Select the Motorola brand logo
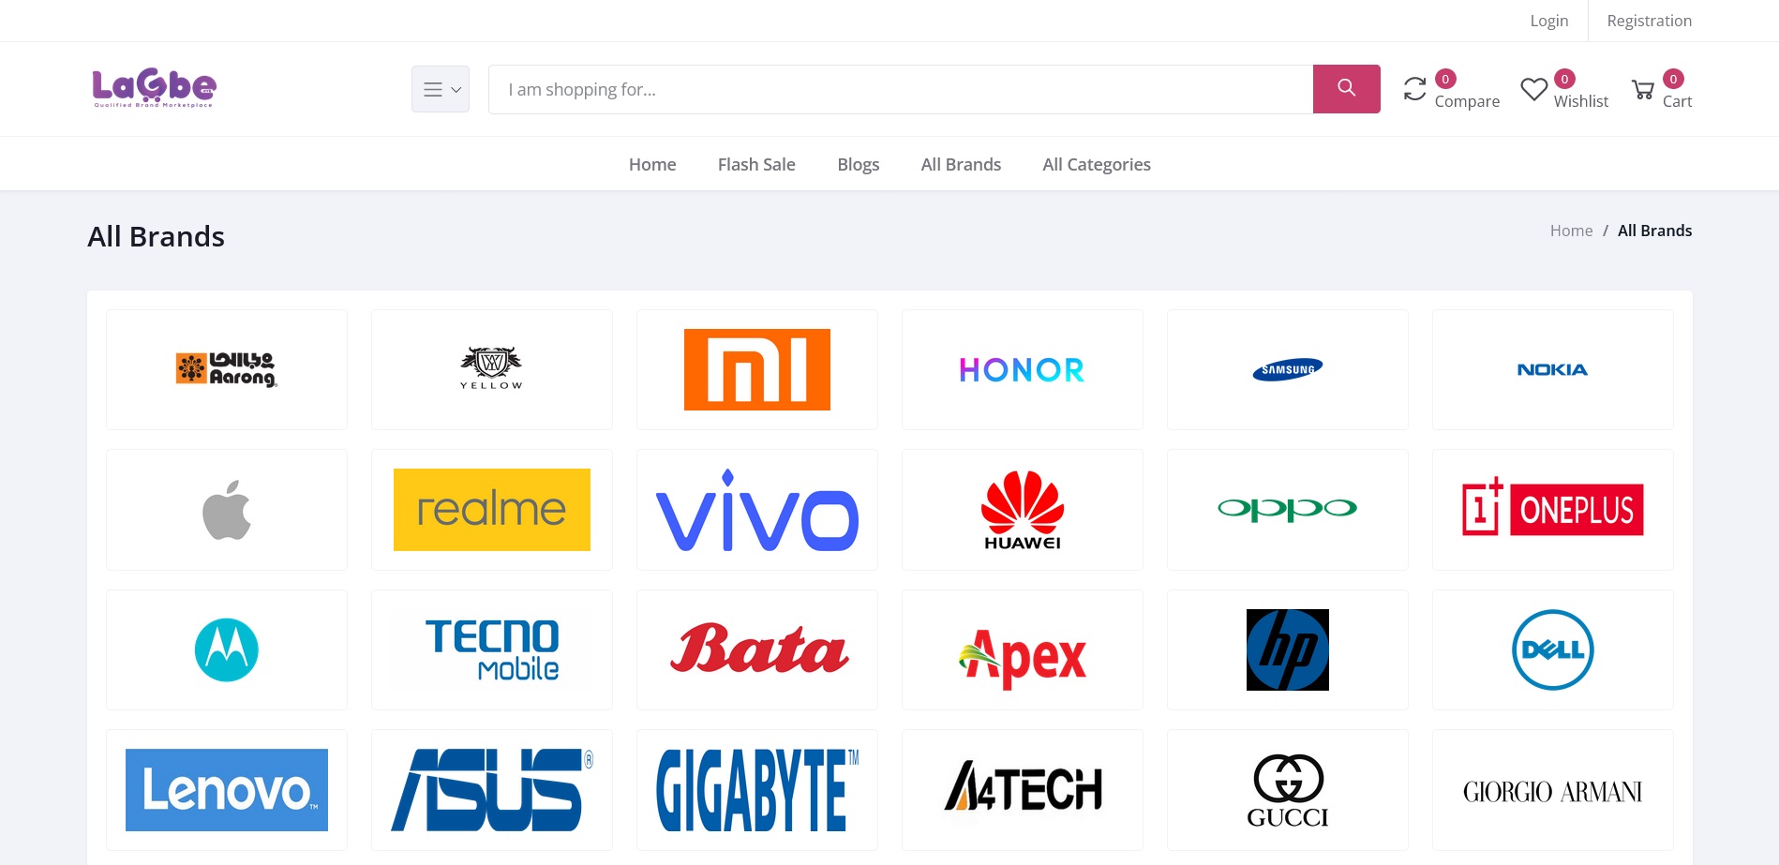 227,649
